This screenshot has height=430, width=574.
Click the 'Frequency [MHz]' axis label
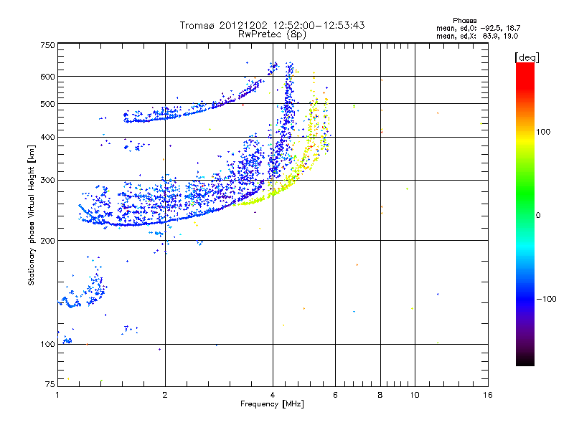click(272, 404)
